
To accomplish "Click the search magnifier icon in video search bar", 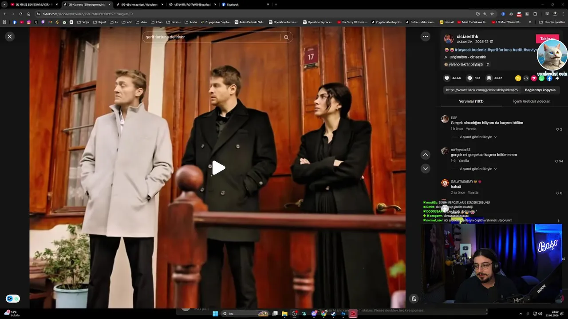I will tap(286, 37).
